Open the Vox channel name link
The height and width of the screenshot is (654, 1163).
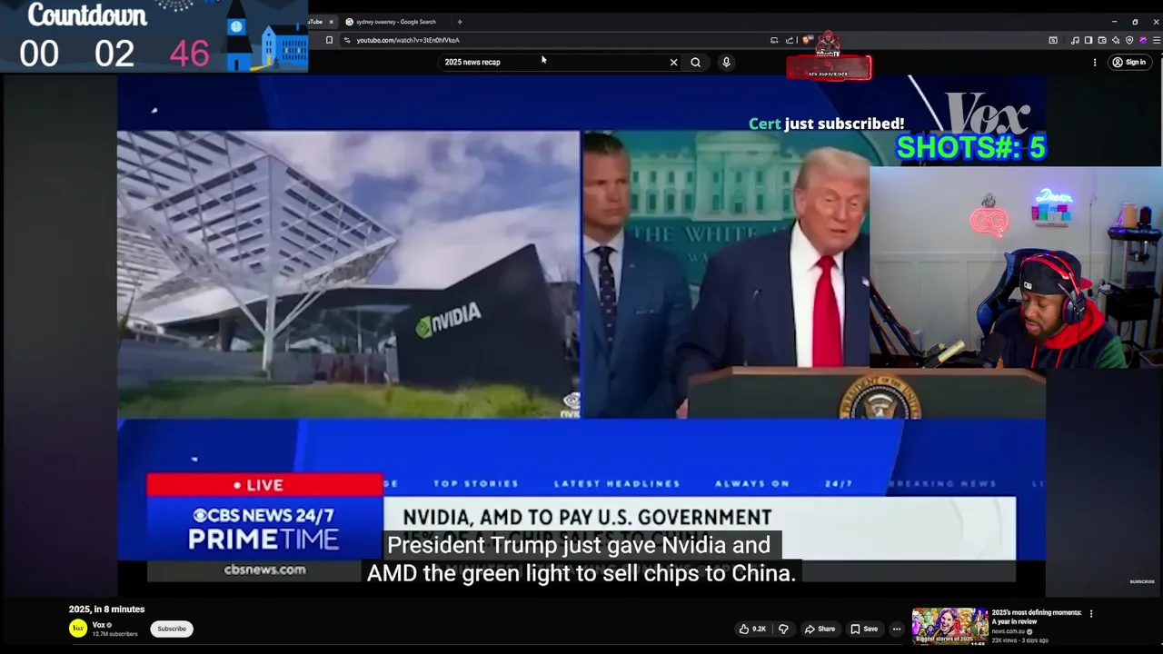pyautogui.click(x=99, y=625)
